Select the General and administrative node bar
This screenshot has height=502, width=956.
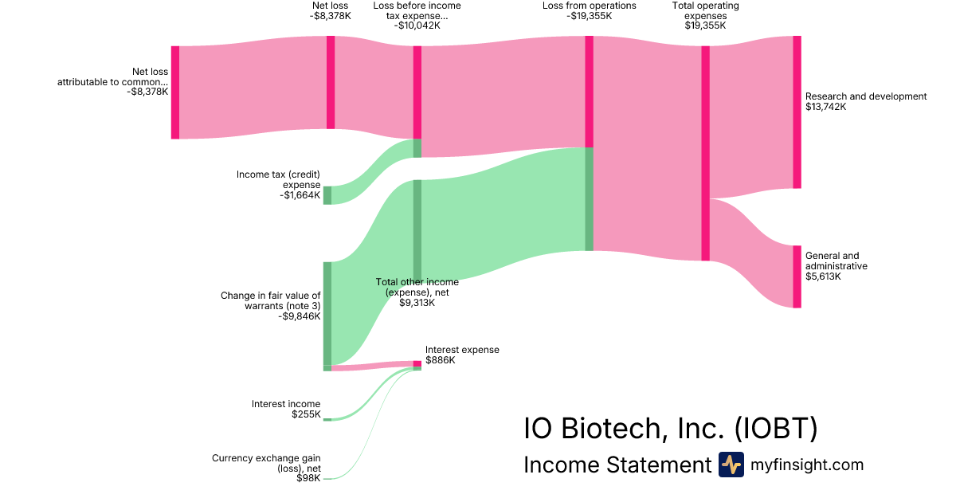click(x=797, y=276)
